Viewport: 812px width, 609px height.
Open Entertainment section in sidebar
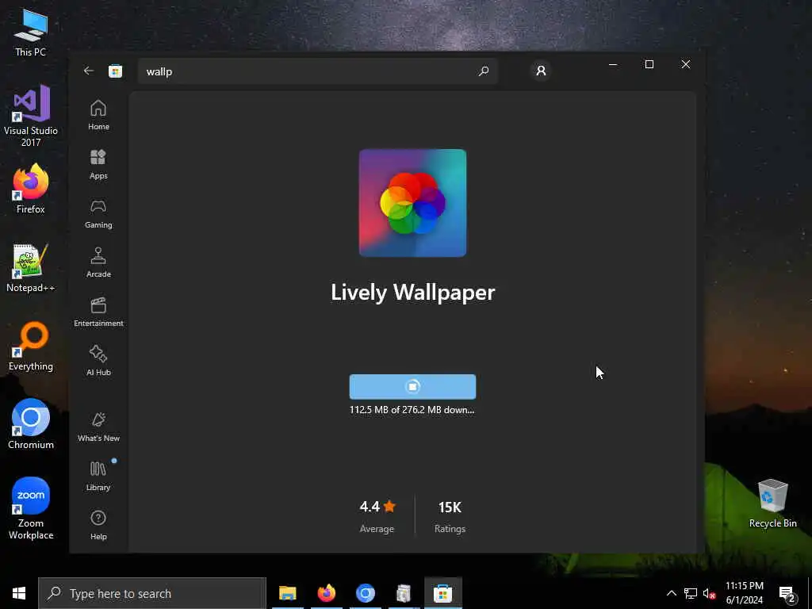pos(98,312)
